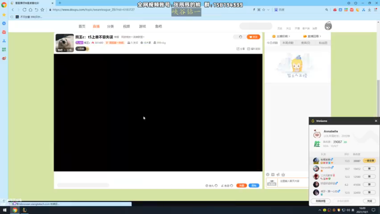Open the browser home page icon

point(30,10)
